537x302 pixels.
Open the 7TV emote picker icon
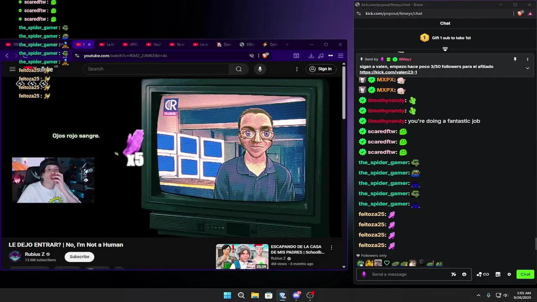pyautogui.click(x=454, y=274)
